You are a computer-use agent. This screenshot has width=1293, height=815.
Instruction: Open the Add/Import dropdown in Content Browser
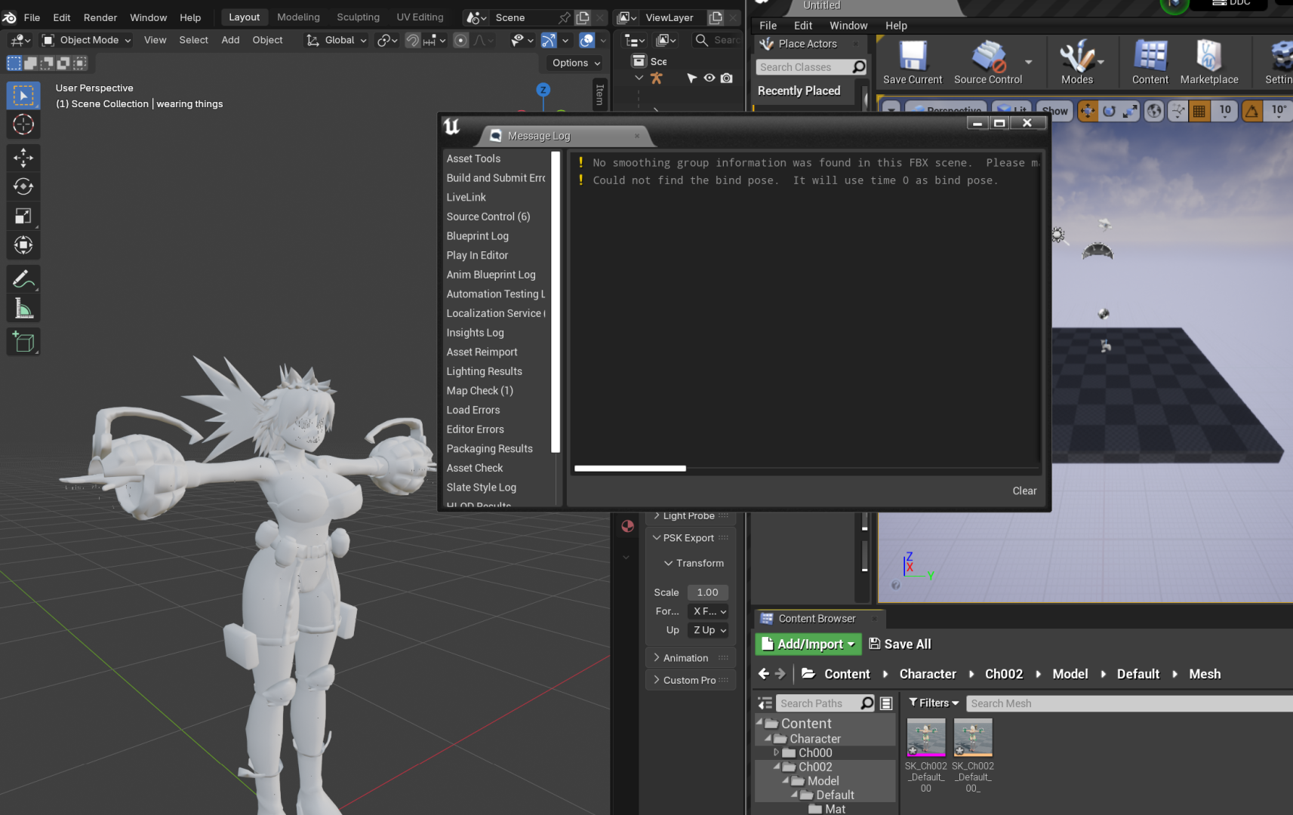point(808,644)
